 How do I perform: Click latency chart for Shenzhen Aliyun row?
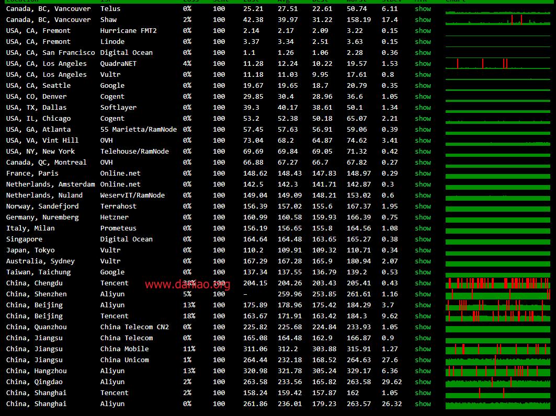click(x=498, y=294)
